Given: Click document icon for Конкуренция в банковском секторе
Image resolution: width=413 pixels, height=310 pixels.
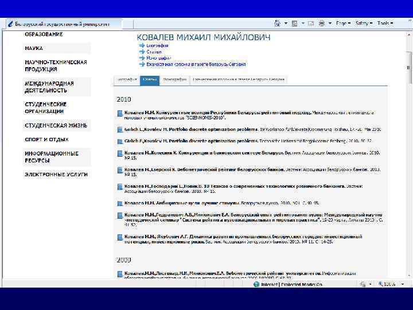Looking at the screenshot, I should point(120,153).
